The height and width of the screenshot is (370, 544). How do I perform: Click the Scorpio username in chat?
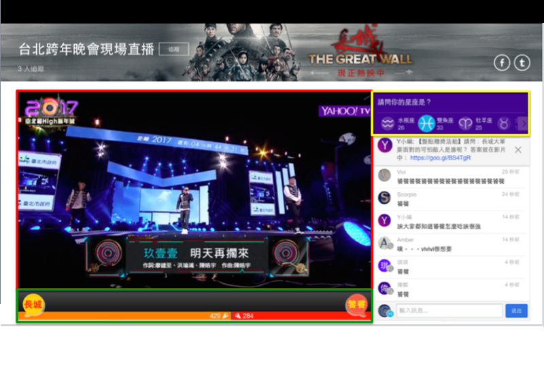407,194
